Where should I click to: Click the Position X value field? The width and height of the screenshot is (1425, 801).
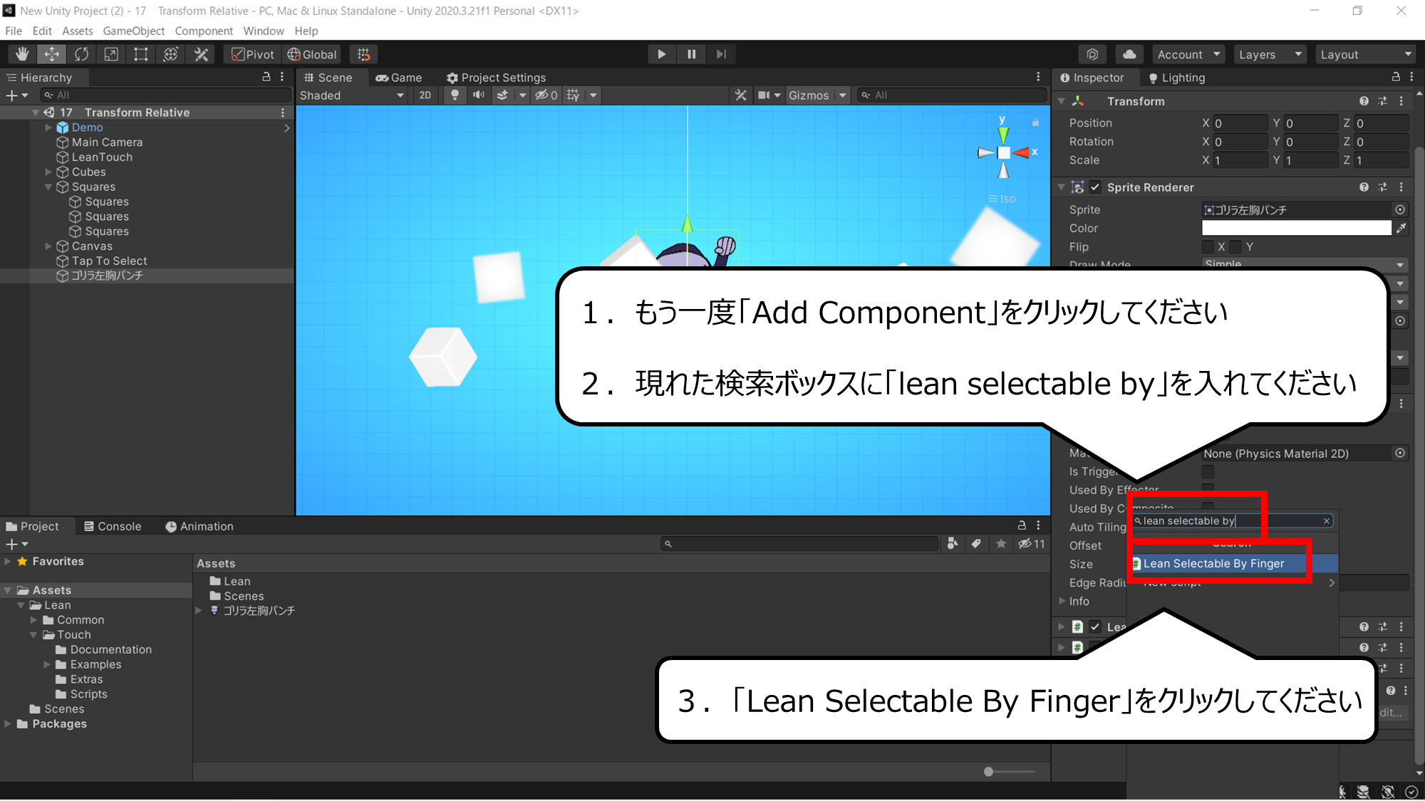1240,123
